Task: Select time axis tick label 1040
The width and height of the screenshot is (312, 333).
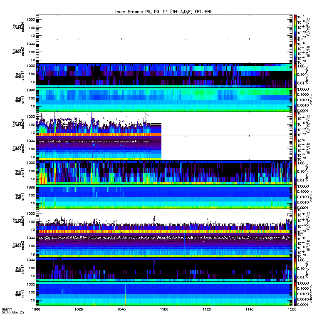Action: pos(121,309)
